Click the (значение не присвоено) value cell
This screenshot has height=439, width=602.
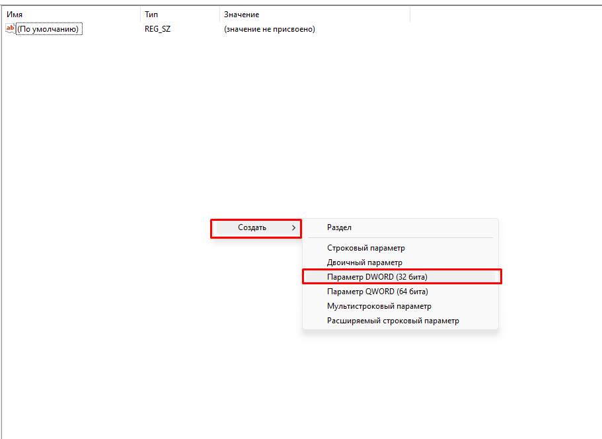click(x=269, y=29)
